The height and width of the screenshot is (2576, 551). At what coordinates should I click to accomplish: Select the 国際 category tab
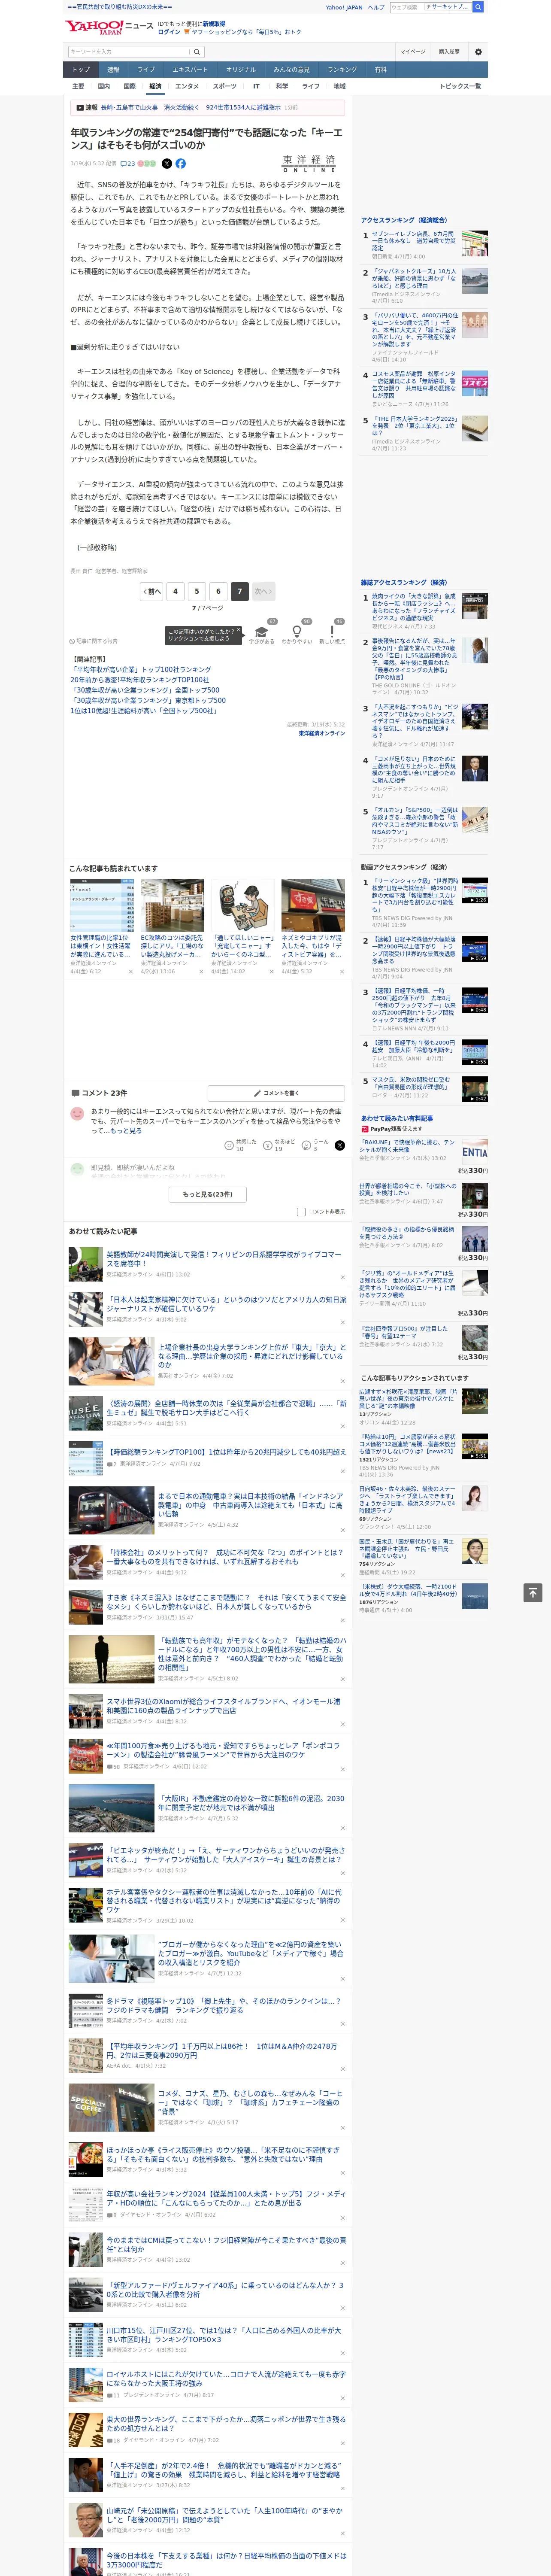coord(129,86)
